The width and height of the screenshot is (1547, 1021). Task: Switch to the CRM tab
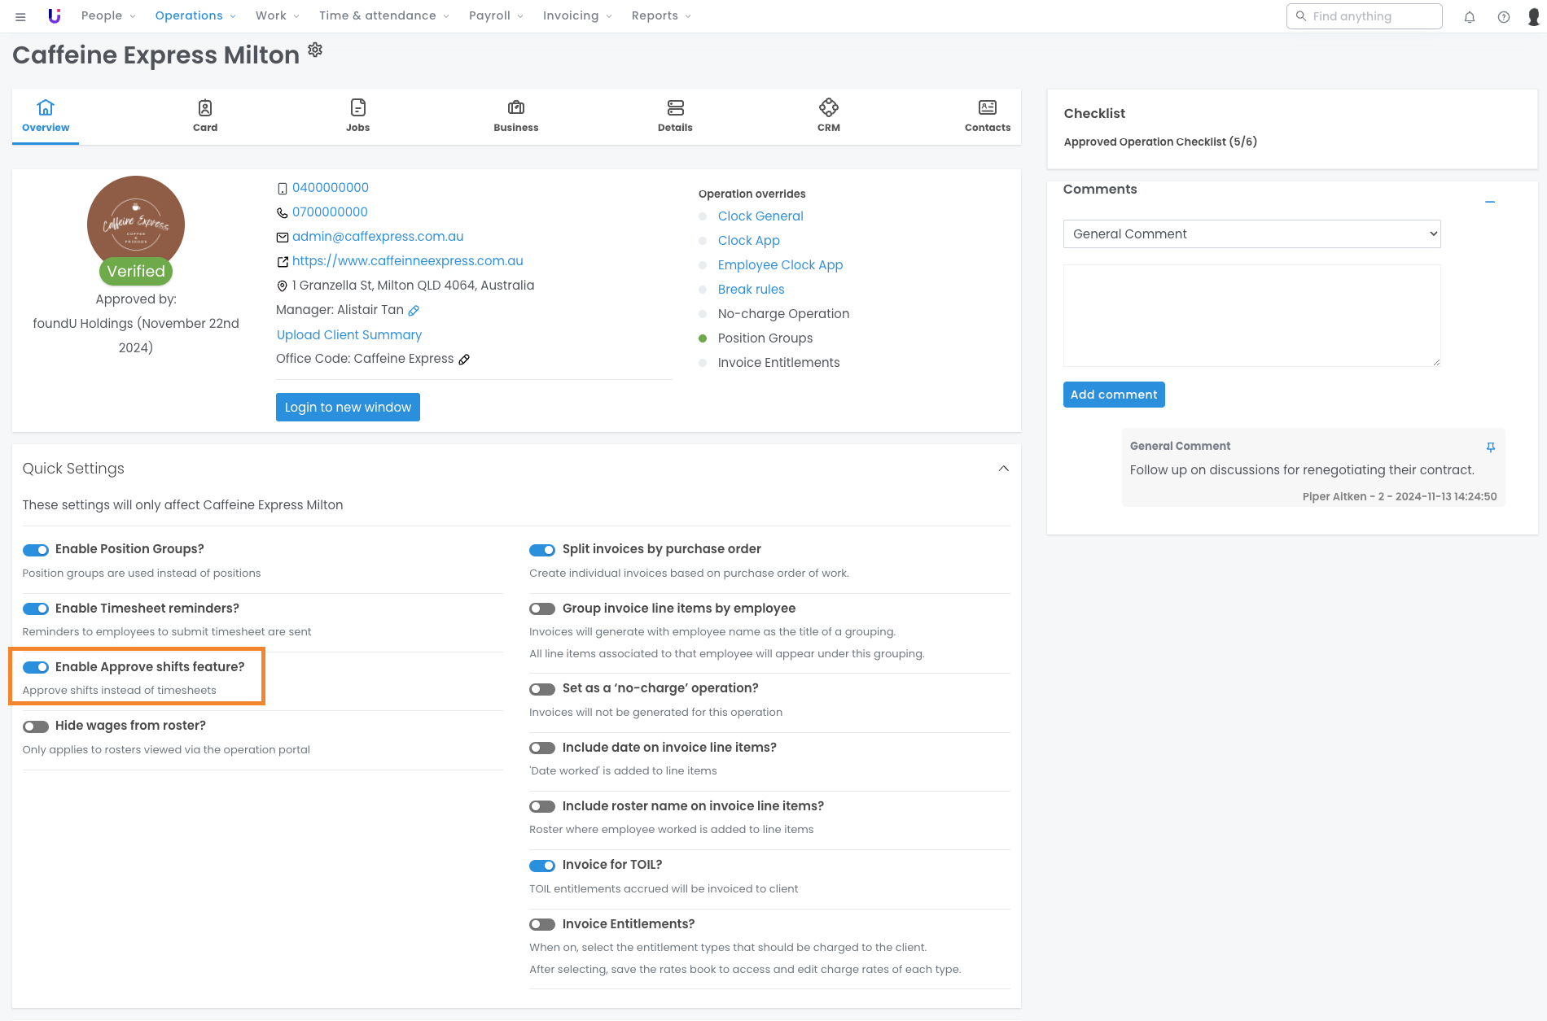pyautogui.click(x=828, y=116)
